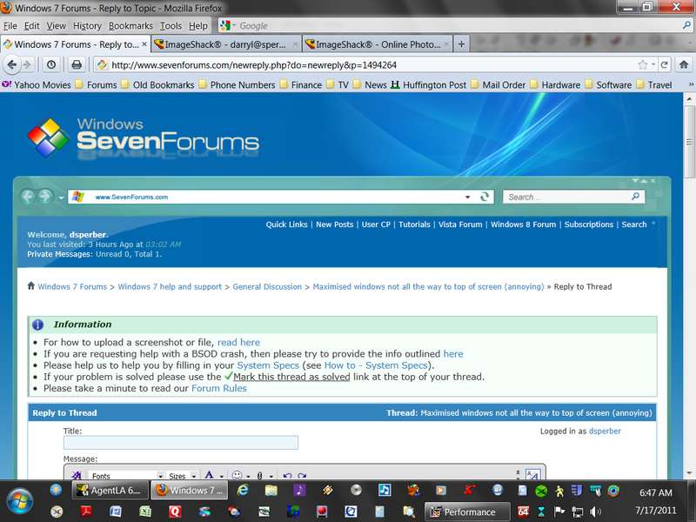
Task: Open a new tab with the plus button
Action: (x=462, y=44)
